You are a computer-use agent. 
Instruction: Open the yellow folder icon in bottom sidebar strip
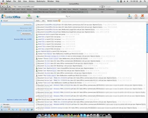tap(20, 110)
